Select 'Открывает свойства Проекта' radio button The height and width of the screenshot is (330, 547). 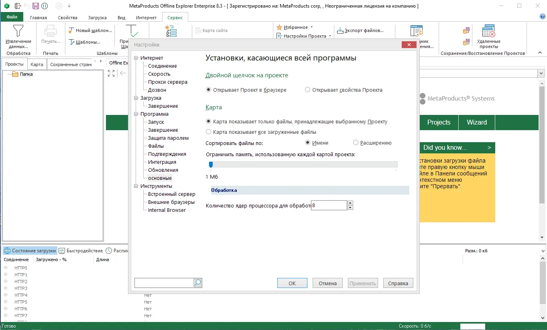click(307, 90)
